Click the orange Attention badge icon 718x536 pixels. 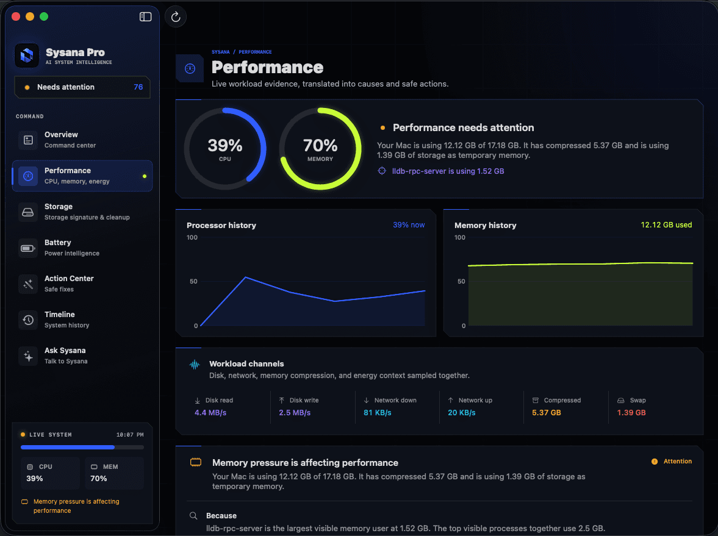click(655, 462)
